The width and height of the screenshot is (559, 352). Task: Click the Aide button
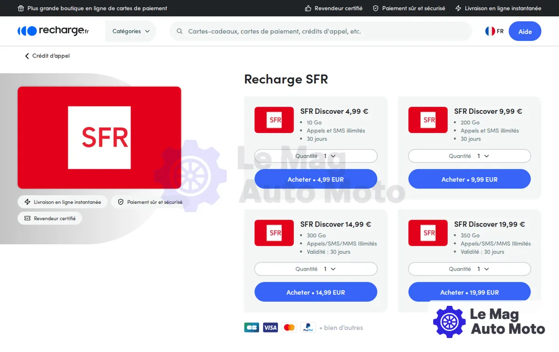click(x=525, y=31)
